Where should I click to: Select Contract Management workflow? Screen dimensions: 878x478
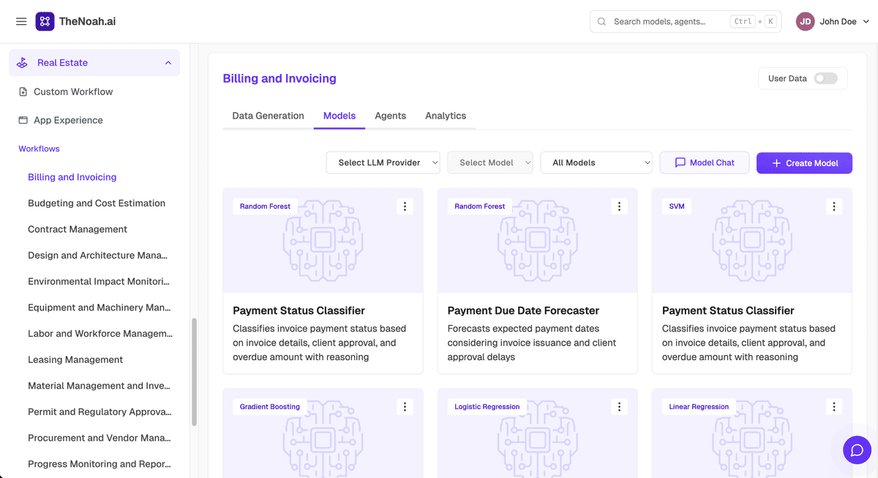(x=78, y=229)
